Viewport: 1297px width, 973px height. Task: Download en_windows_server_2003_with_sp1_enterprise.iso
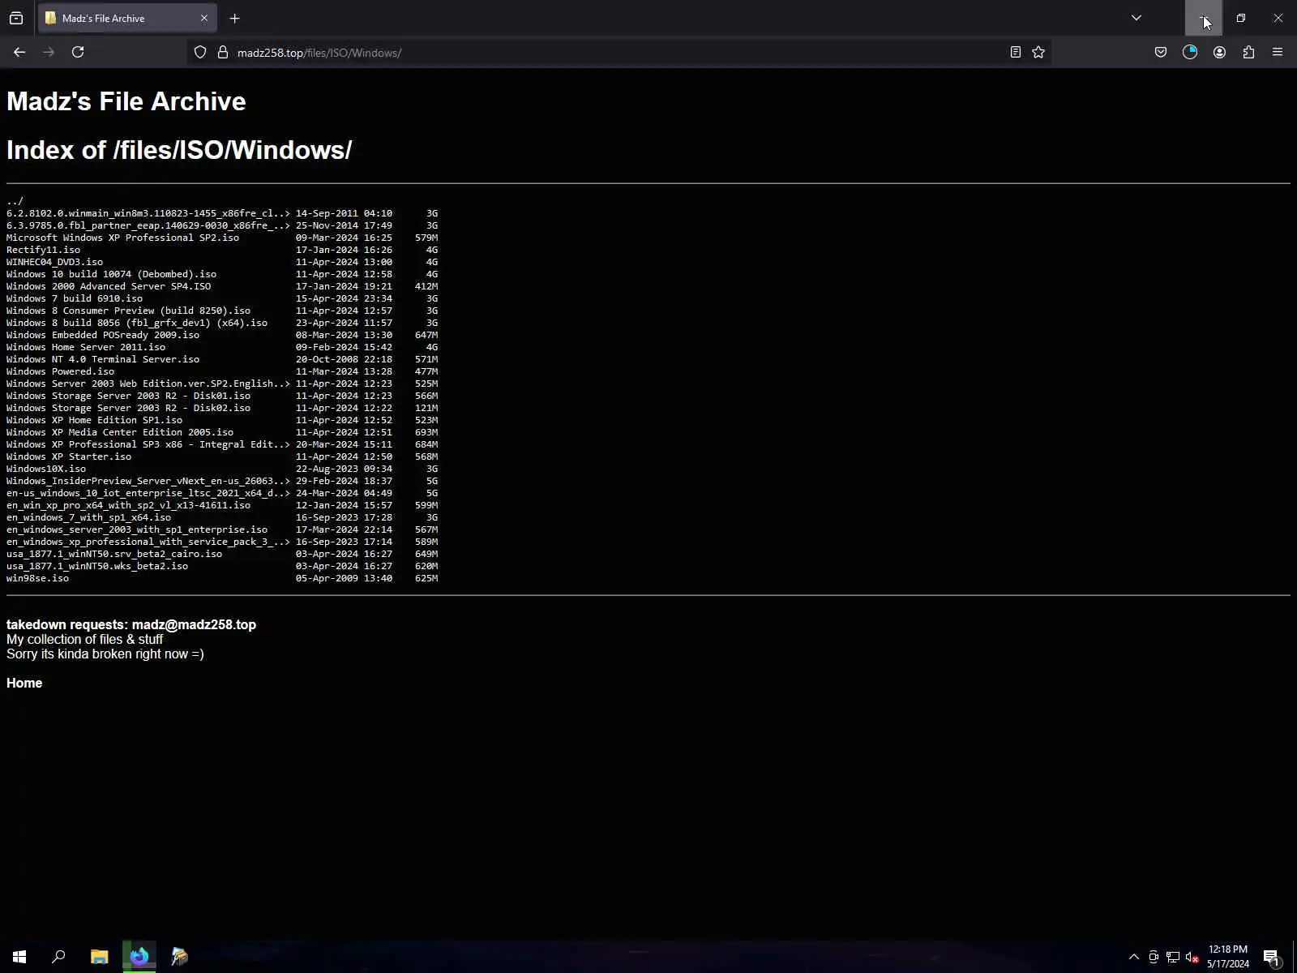point(137,529)
